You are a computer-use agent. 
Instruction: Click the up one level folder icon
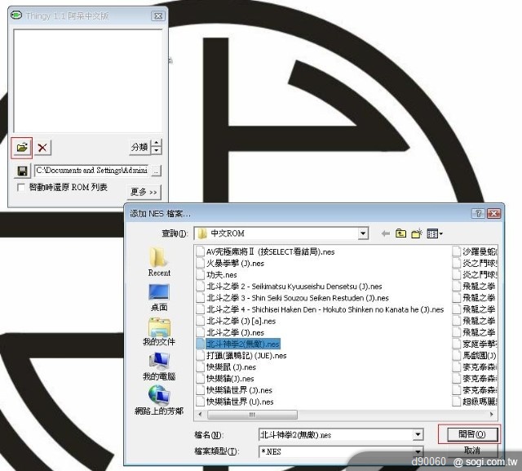[x=400, y=233]
